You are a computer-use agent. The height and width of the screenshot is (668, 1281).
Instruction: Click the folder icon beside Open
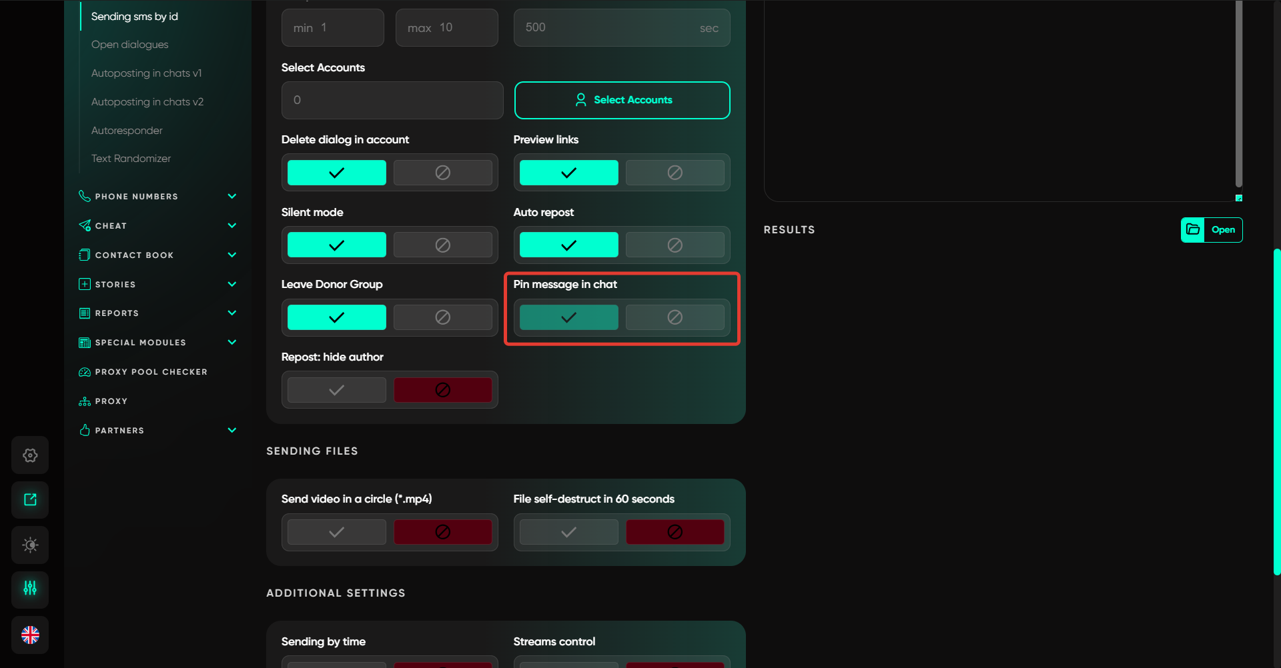pos(1193,230)
